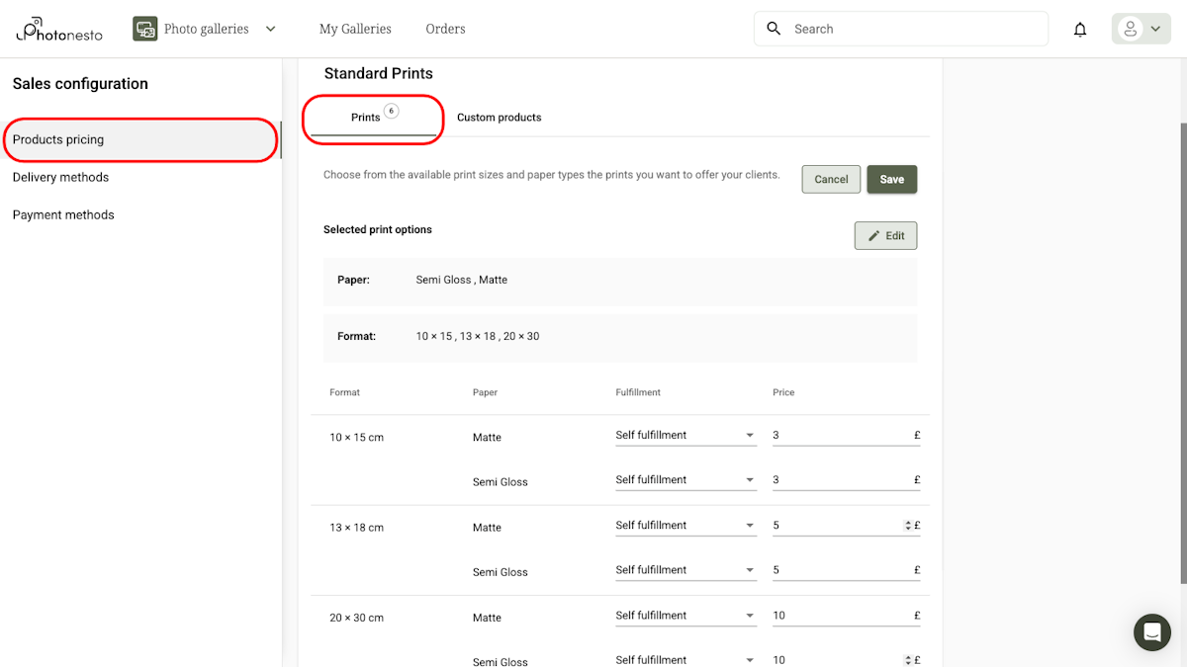Viewport: 1187px width, 667px height.
Task: Open the chat bubble in the corner
Action: coord(1151,632)
